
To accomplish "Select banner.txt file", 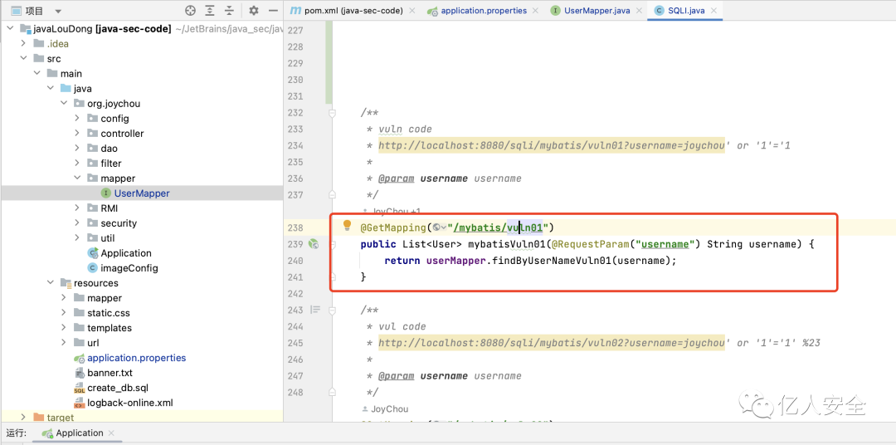I will (x=110, y=373).
